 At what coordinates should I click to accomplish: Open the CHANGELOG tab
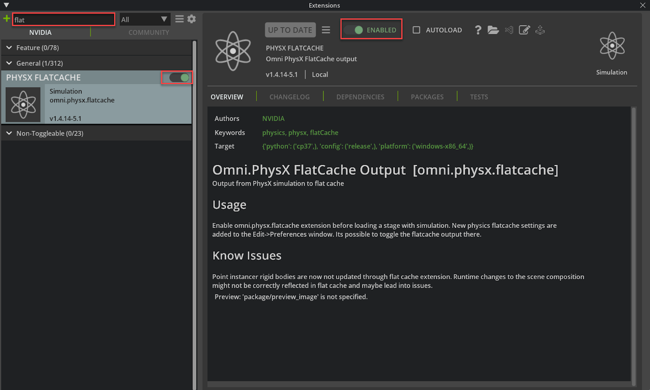pyautogui.click(x=290, y=97)
